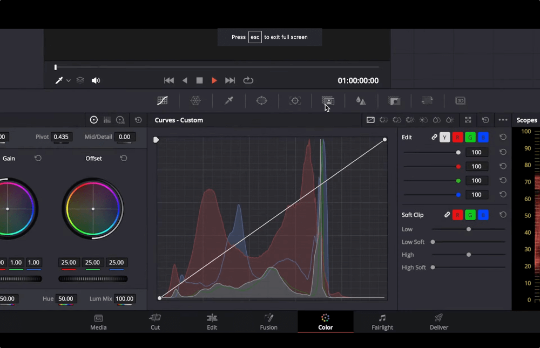
Task: Switch to the Media page
Action: [98, 322]
